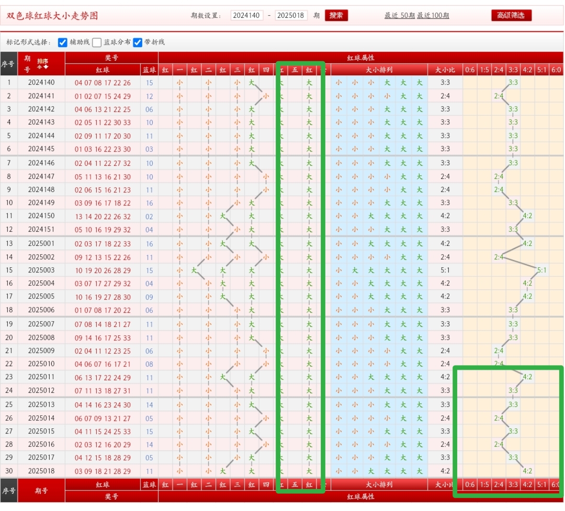Click red numbers 10 19 20 26 28 29
The width and height of the screenshot is (565, 511).
[103, 270]
